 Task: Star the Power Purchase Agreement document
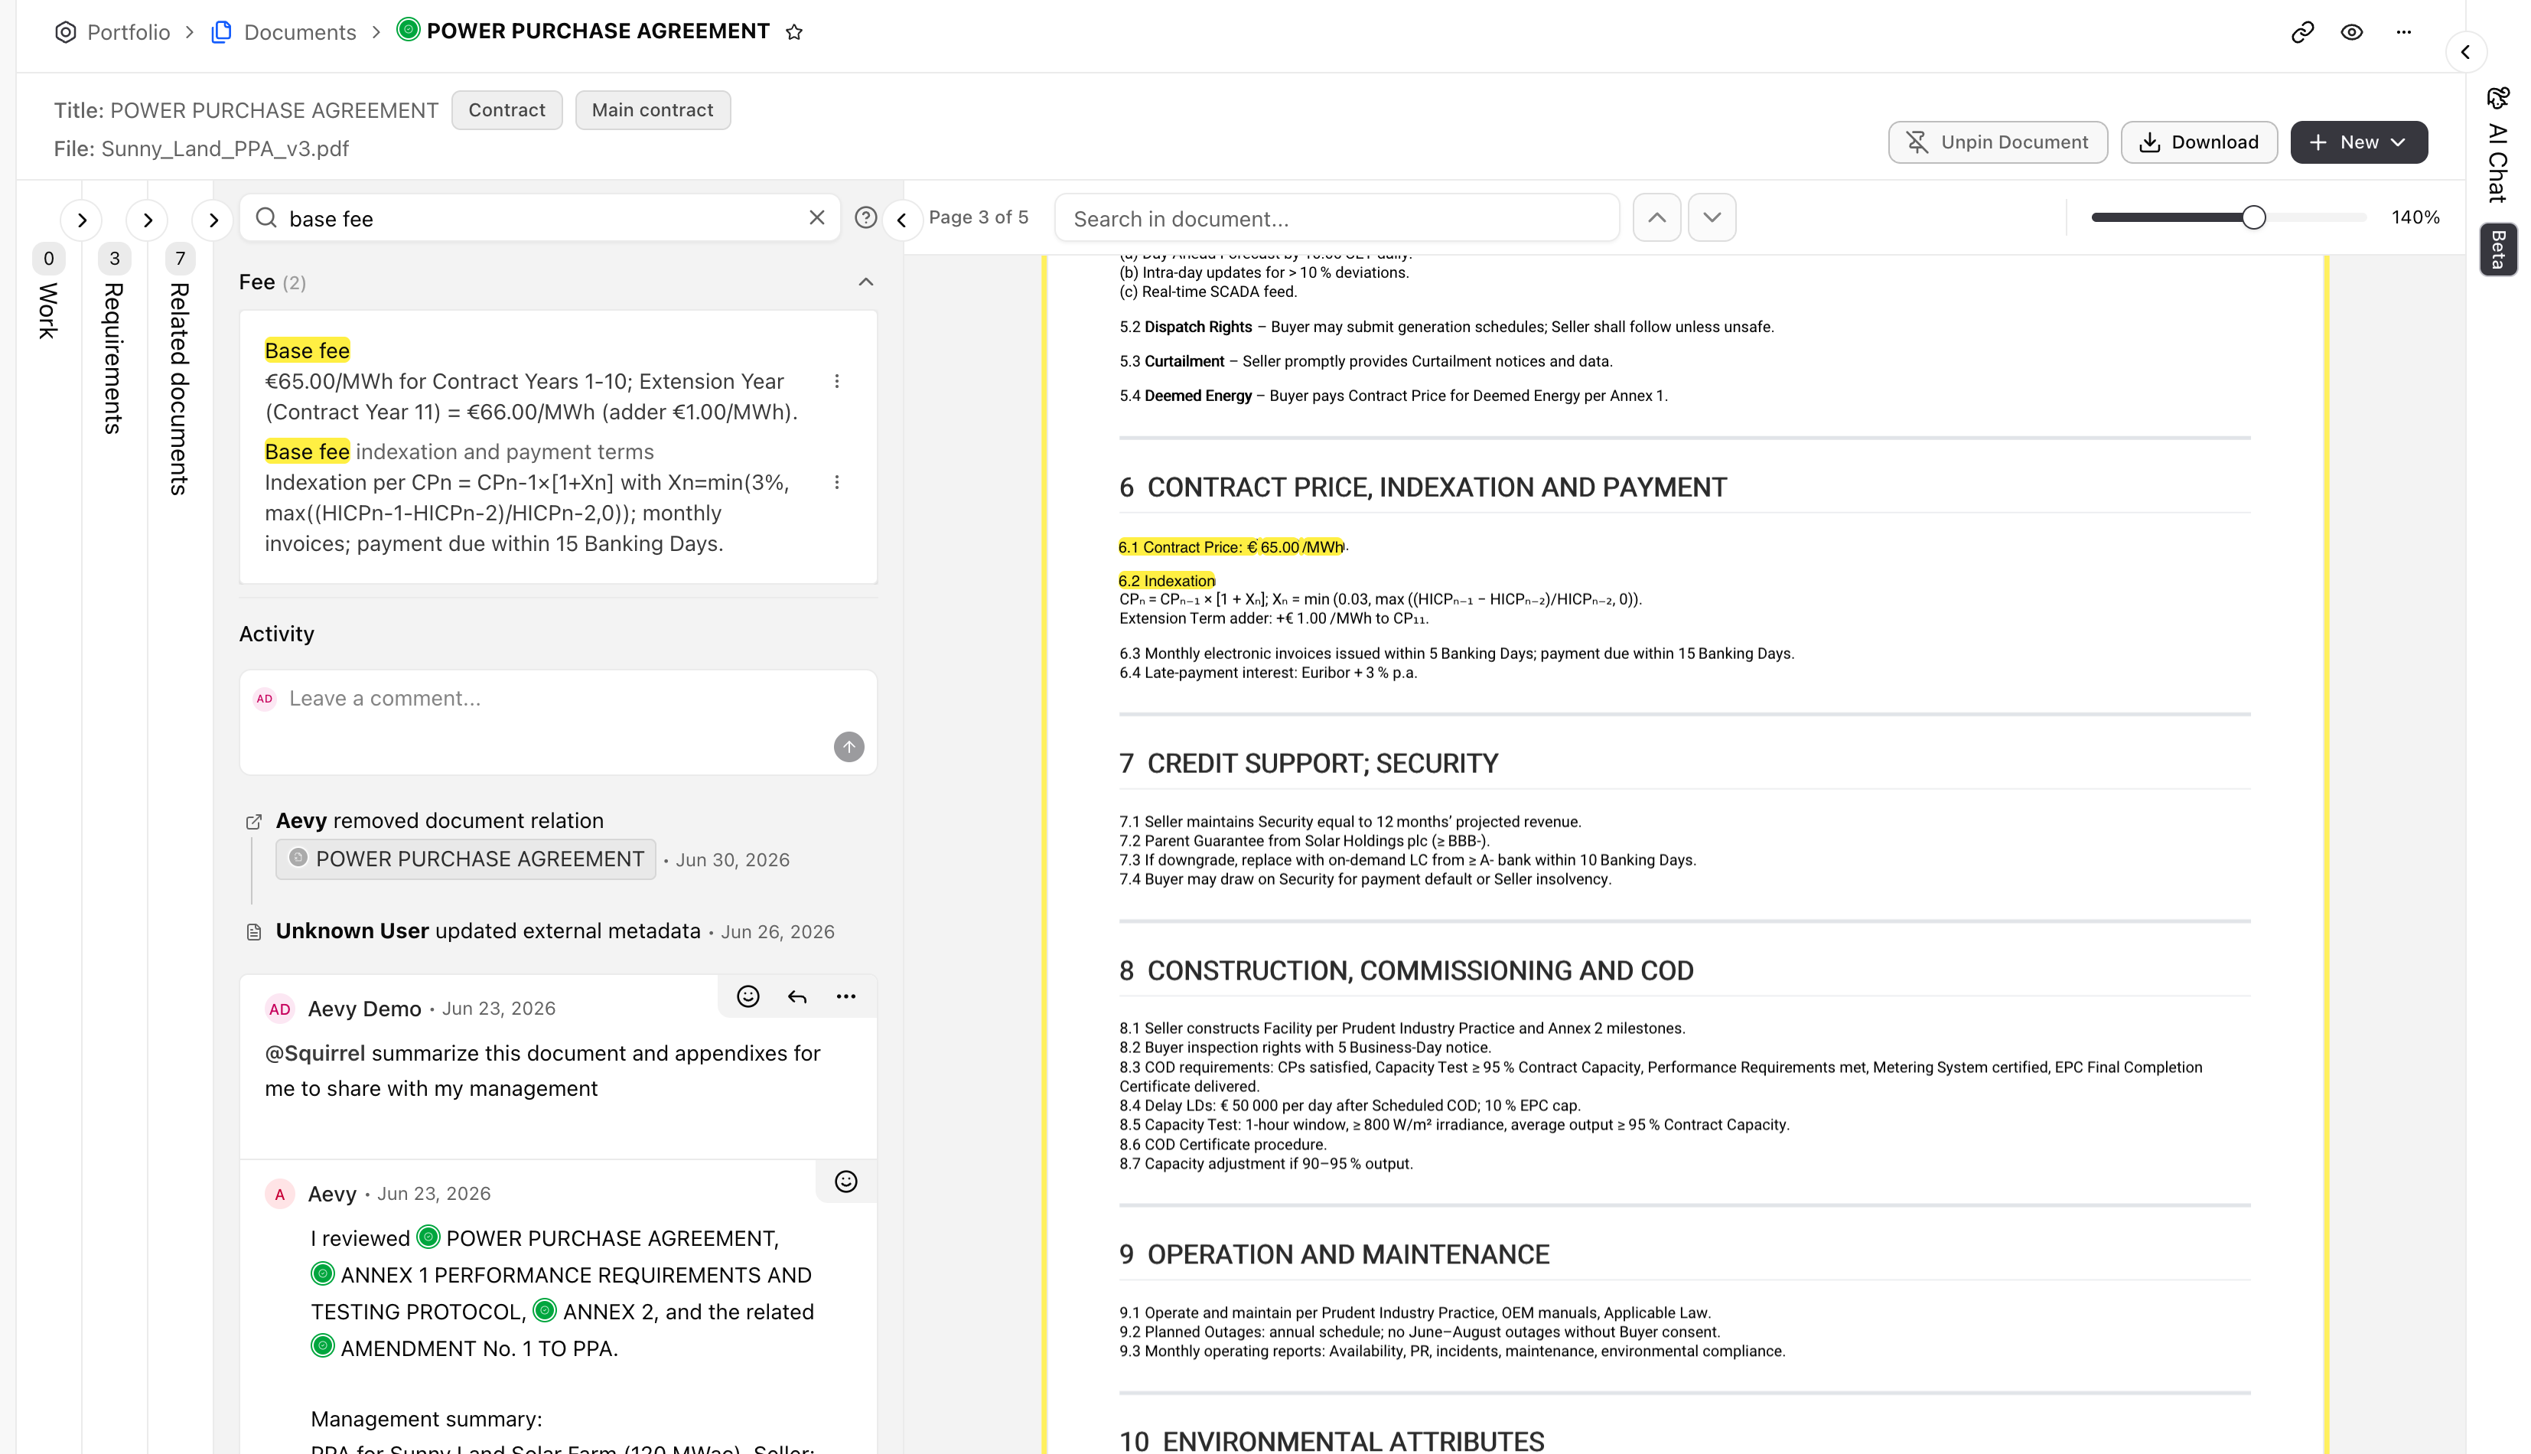tap(793, 32)
